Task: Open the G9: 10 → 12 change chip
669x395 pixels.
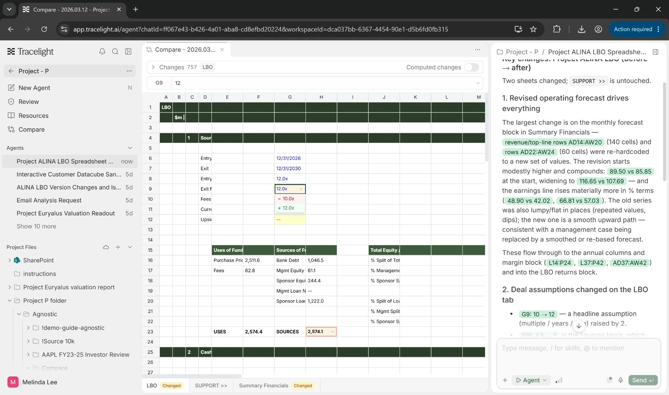Action: click(538, 314)
